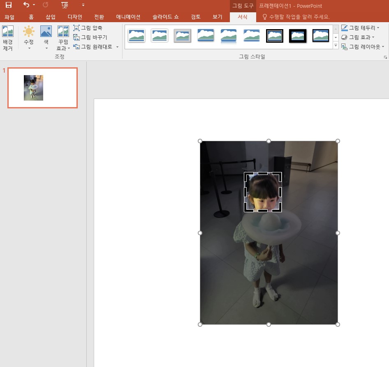Switch to the 디자인 tab
Viewport: 389px width, 367px height.
[75, 17]
